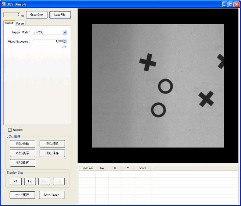Zoom out with the − button
The height and width of the screenshot is (206, 241).
59,181
